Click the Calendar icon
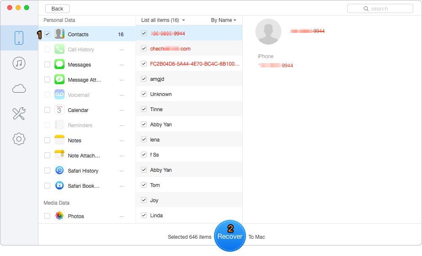The width and height of the screenshot is (422, 256). point(60,110)
